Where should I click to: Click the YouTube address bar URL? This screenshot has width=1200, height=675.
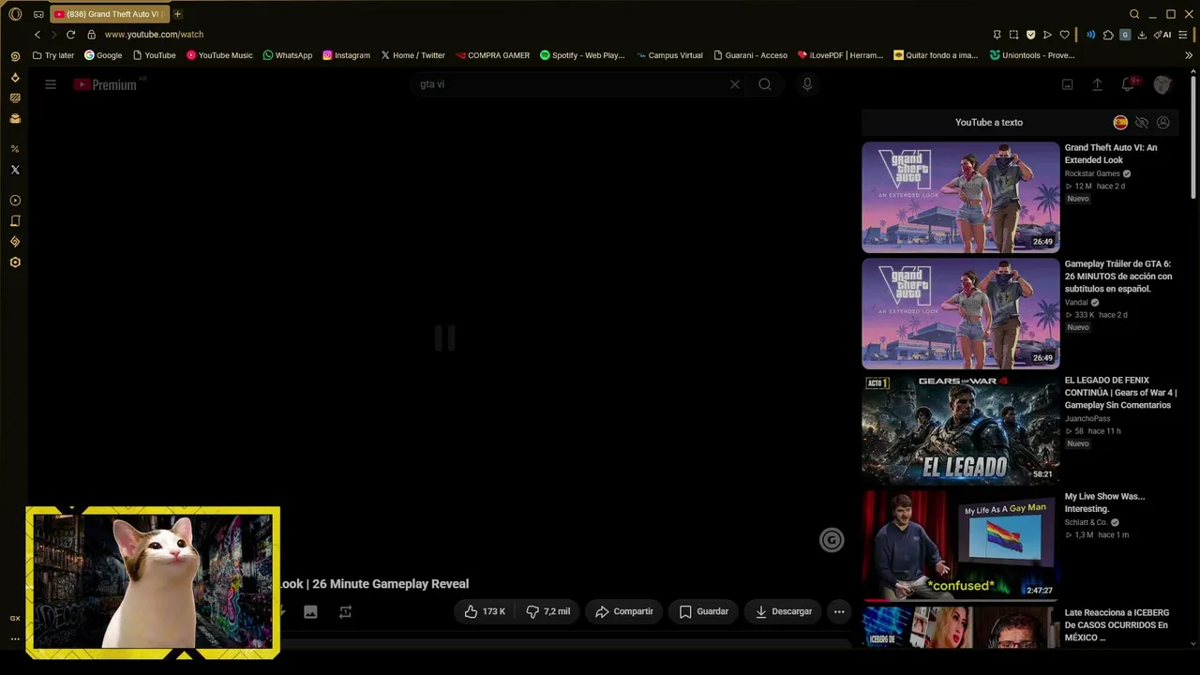[154, 35]
